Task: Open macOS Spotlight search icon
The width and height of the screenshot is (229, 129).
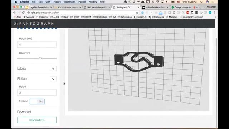Action: pos(201,2)
